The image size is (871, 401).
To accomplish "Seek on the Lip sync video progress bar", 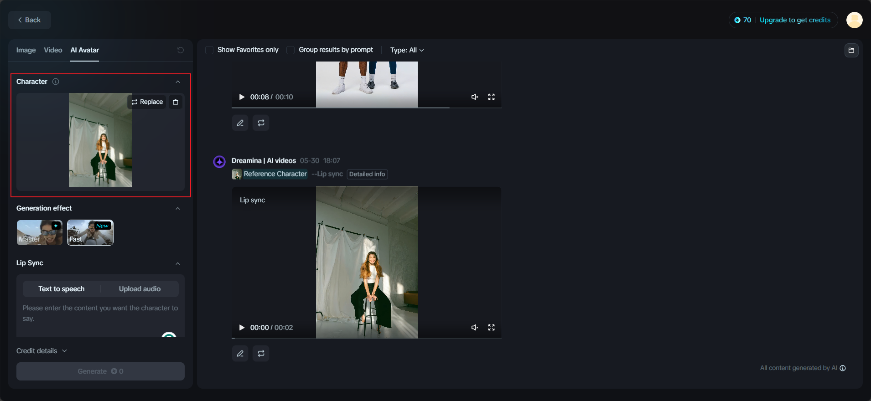I will click(366, 339).
